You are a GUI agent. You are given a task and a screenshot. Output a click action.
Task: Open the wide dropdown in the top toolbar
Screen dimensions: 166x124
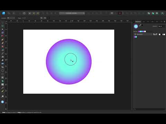[x=72, y=13]
